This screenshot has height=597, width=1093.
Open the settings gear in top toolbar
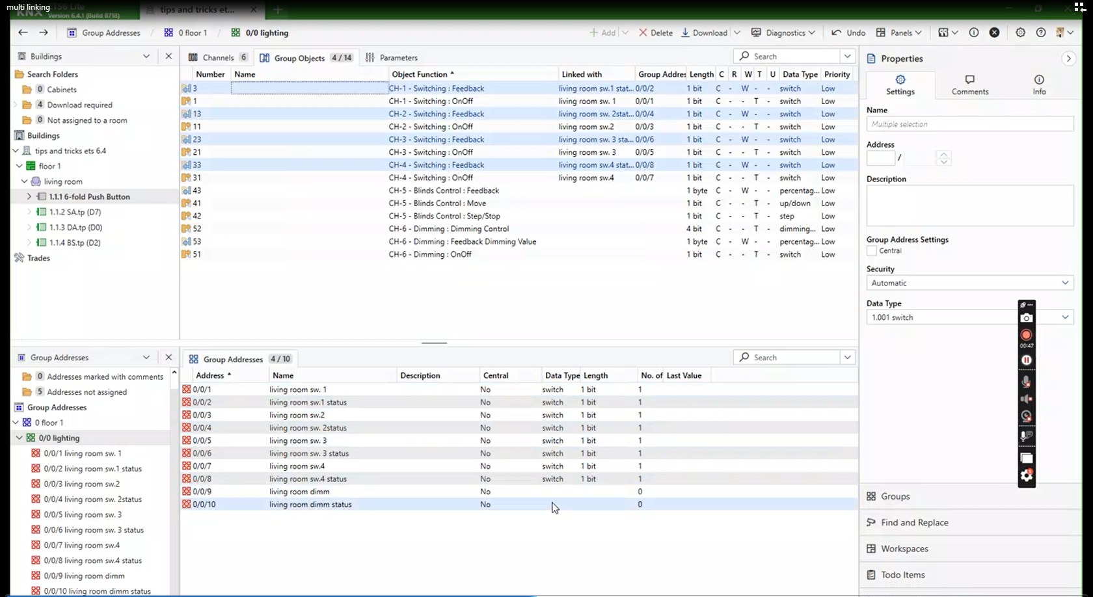pyautogui.click(x=1020, y=33)
